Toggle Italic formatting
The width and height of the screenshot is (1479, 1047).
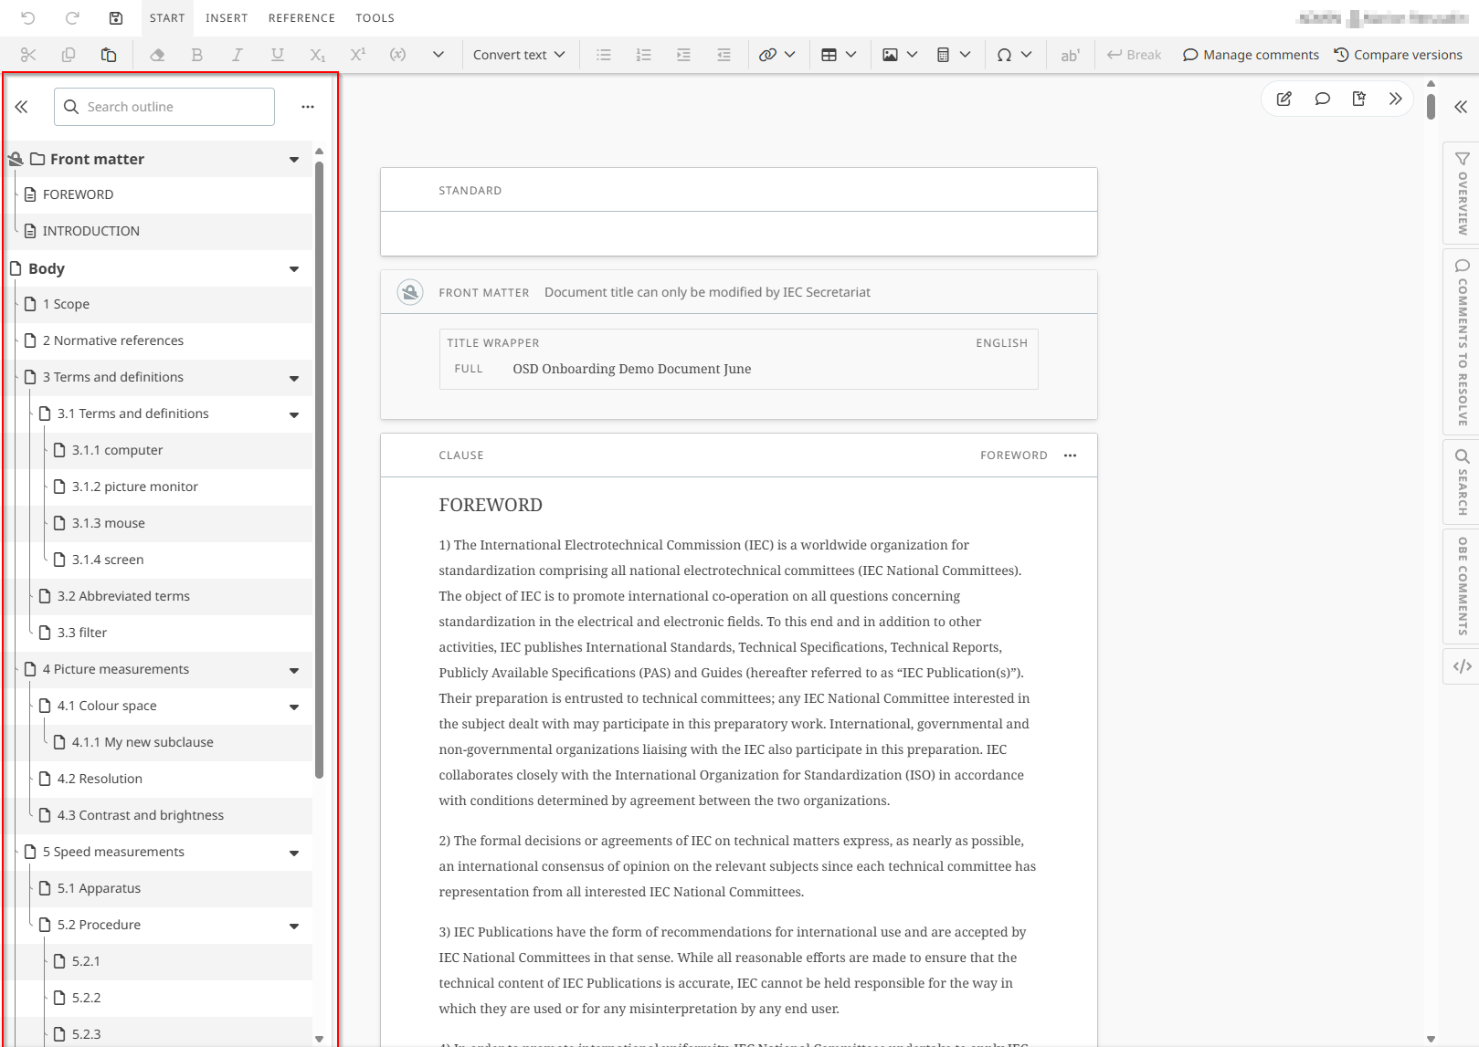(x=237, y=55)
